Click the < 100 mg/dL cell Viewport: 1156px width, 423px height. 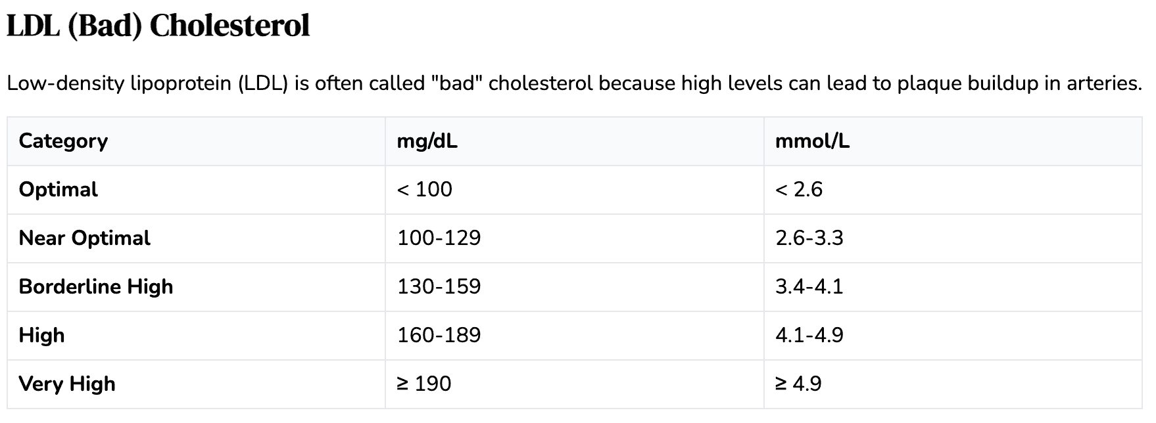pos(425,190)
